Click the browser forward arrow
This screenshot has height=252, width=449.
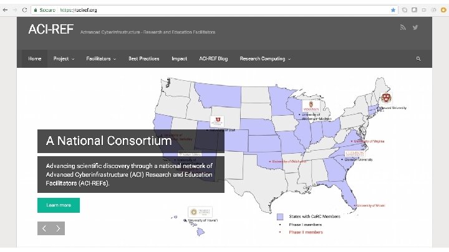14,10
